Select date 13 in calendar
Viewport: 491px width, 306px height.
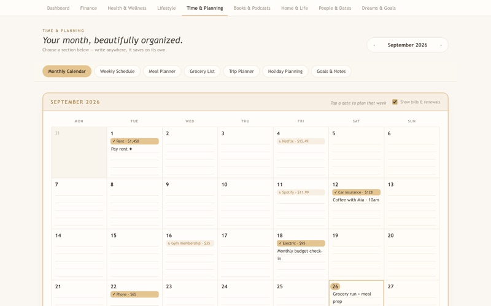coord(390,185)
